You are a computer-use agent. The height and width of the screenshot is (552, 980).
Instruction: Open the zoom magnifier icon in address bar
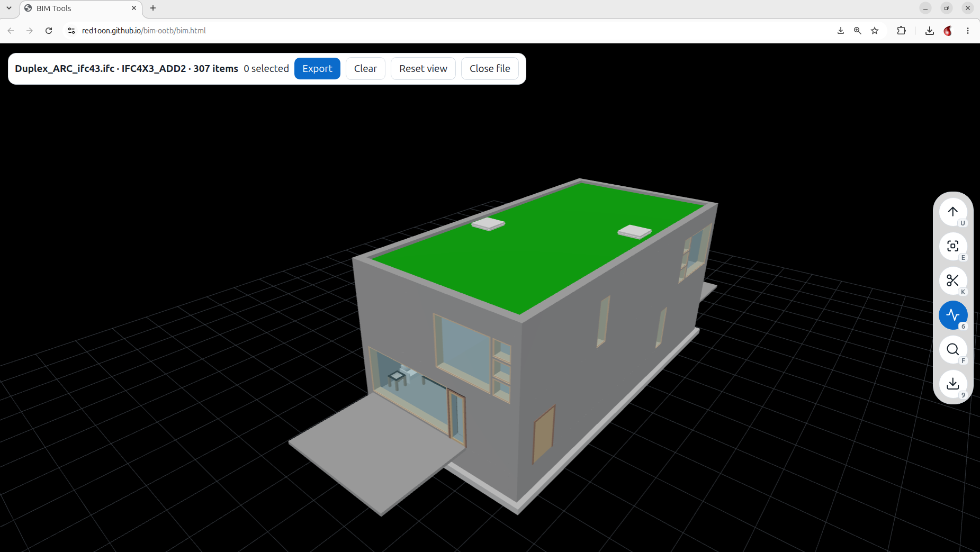(x=857, y=31)
